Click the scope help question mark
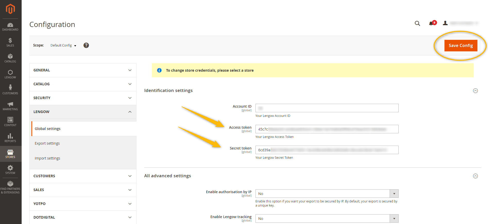 [86, 45]
